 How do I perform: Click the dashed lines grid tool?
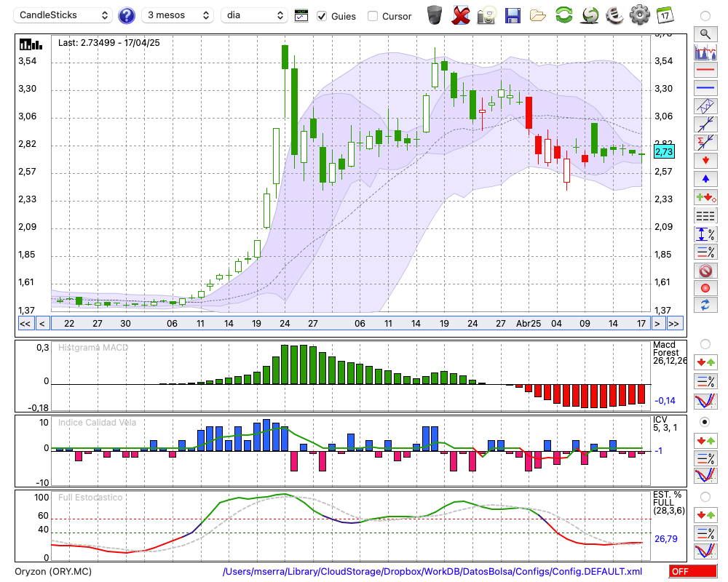click(705, 215)
